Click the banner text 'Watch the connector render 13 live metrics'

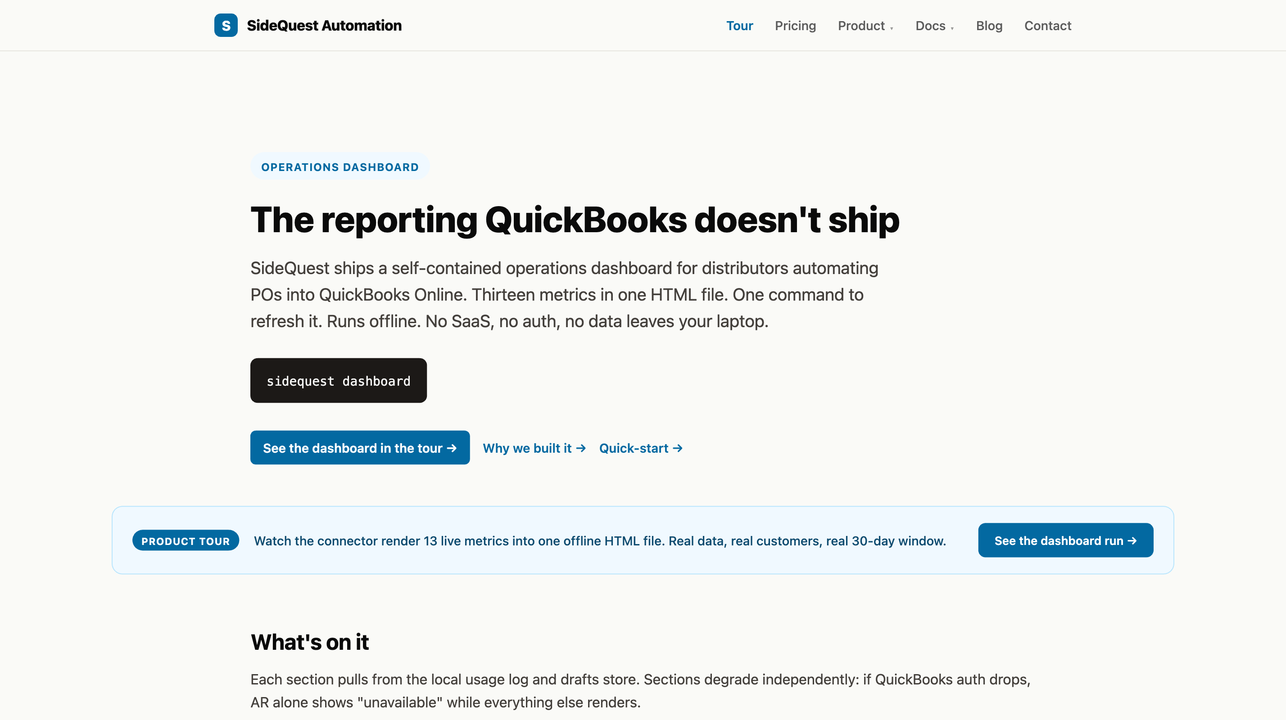(600, 541)
